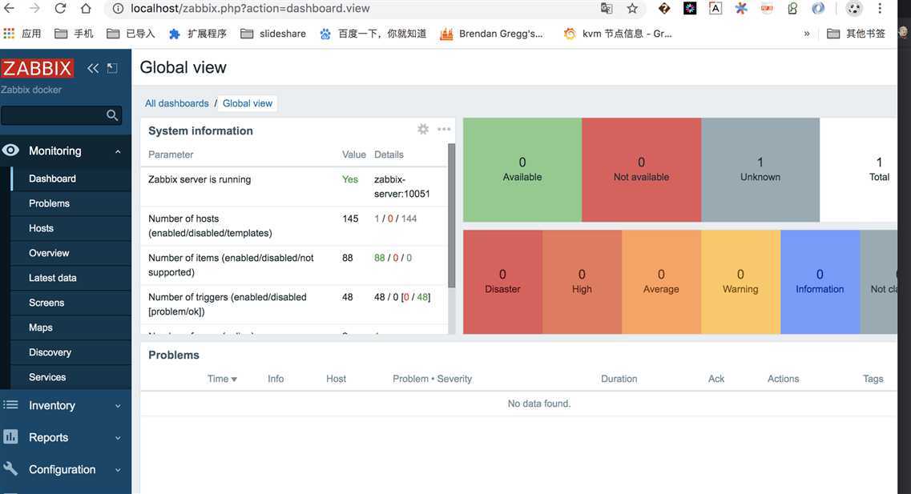Open the Services menu item

(71, 377)
